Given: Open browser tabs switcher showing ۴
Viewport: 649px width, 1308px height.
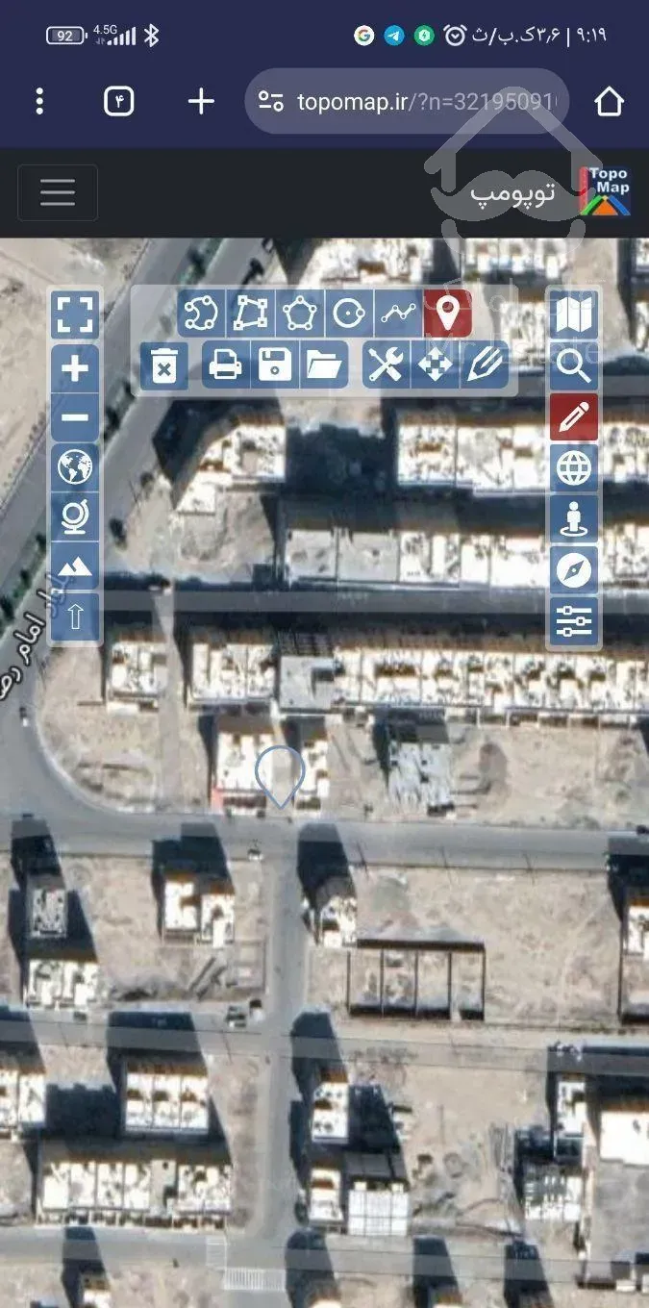Looking at the screenshot, I should pyautogui.click(x=118, y=101).
